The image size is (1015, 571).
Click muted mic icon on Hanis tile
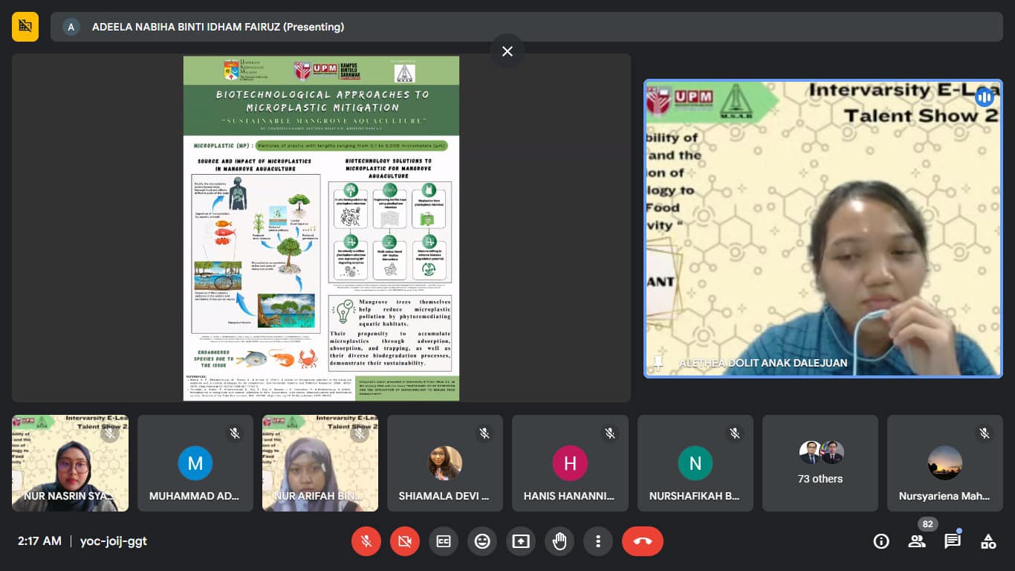610,433
